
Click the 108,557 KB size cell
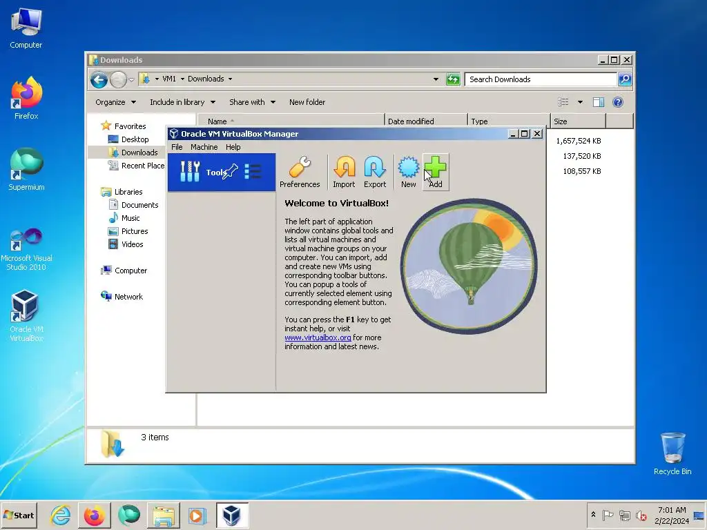coord(581,171)
